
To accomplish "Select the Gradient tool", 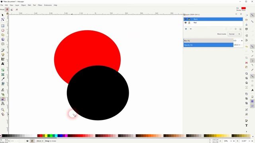I will point(3,70).
